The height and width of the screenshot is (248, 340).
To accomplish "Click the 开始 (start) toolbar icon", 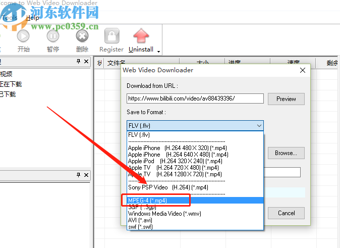I will 23,36.
